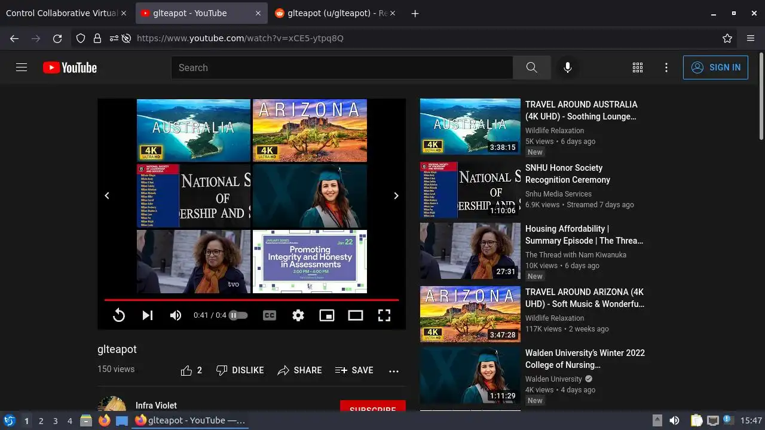Open Snhu Media Services channel name
Viewport: 765px width, 430px height.
tap(558, 194)
